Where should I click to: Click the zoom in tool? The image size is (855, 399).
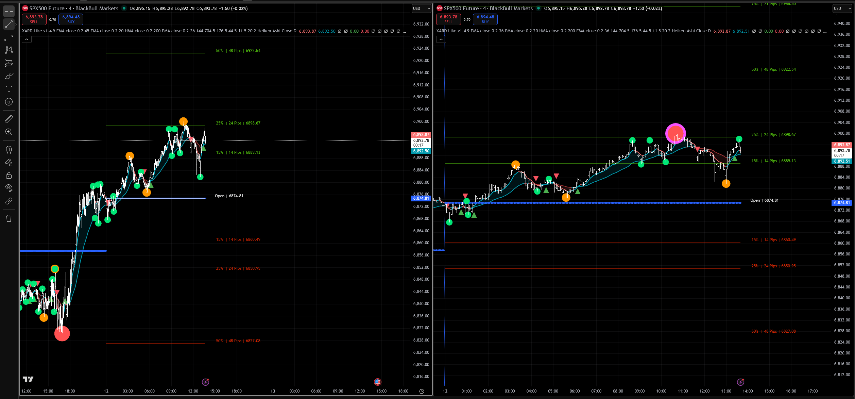point(9,132)
